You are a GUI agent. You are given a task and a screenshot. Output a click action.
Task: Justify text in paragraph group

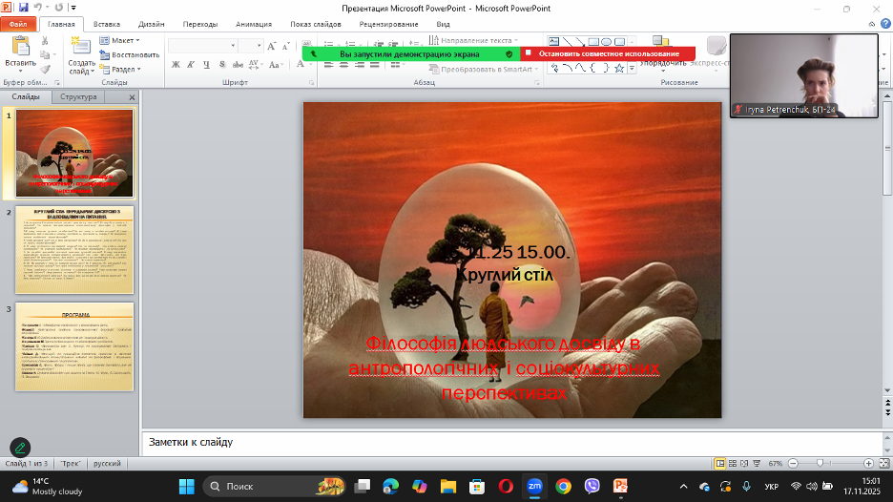point(375,65)
